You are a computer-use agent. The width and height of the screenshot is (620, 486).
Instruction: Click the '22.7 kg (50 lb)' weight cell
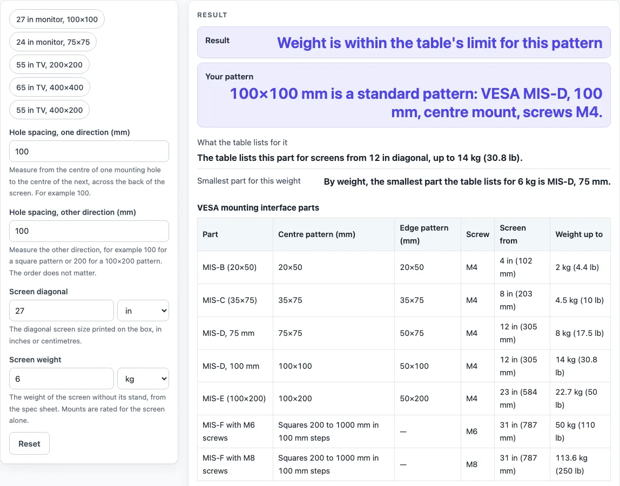pos(580,398)
